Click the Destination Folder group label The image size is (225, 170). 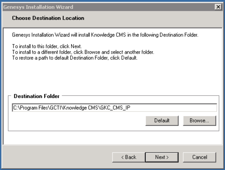(36, 96)
